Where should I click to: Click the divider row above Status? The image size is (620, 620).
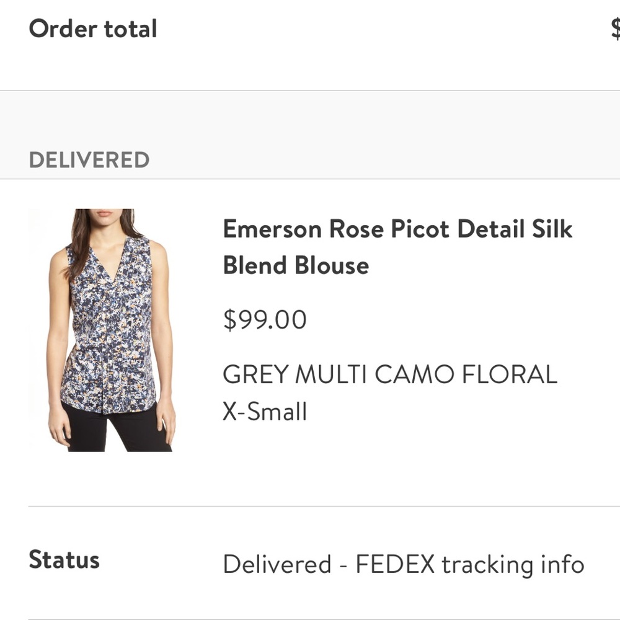point(310,506)
